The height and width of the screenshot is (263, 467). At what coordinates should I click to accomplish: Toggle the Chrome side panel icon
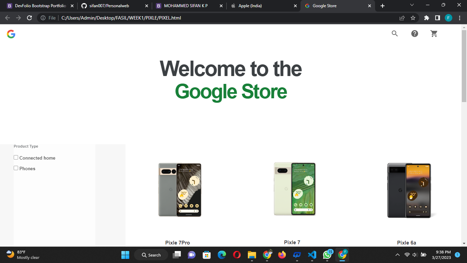coord(437,18)
